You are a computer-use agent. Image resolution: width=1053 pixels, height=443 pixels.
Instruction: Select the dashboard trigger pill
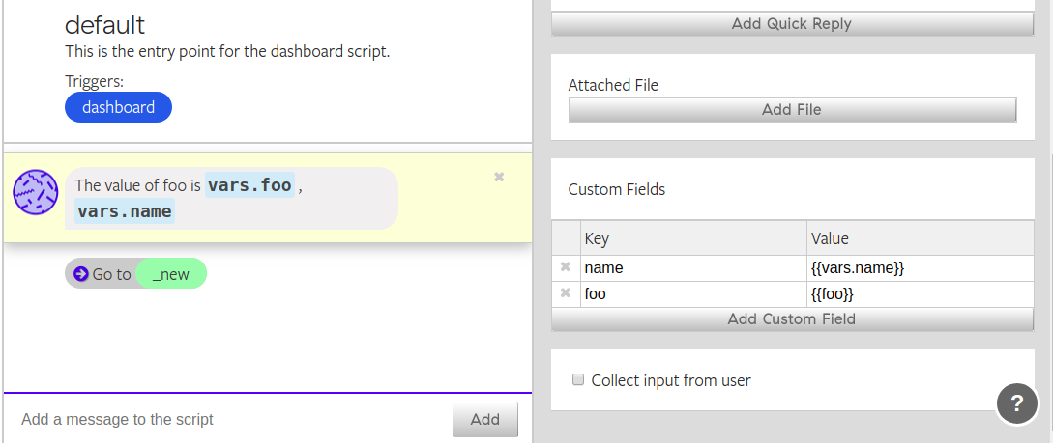(x=118, y=107)
